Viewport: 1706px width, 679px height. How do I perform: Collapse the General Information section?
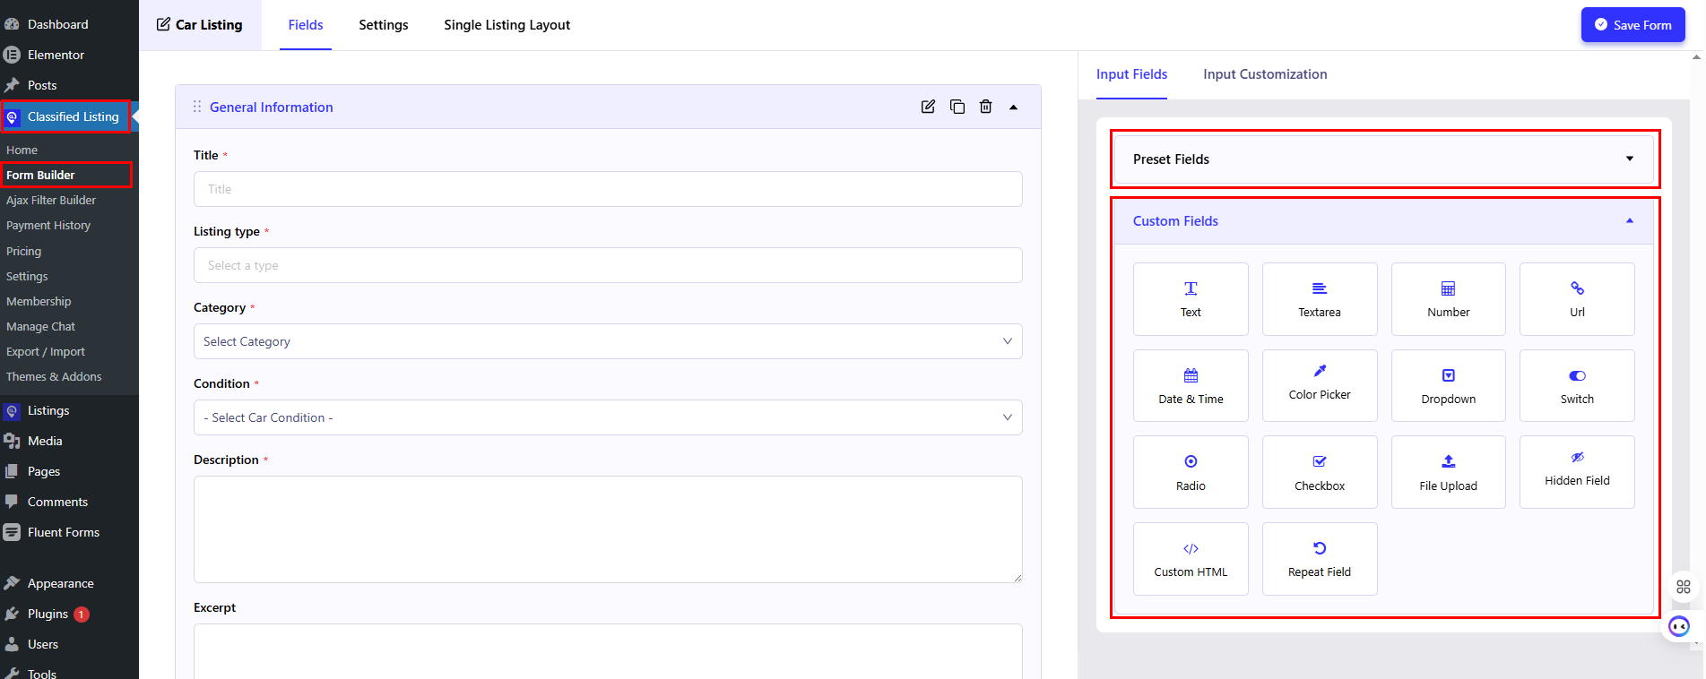click(x=1014, y=107)
